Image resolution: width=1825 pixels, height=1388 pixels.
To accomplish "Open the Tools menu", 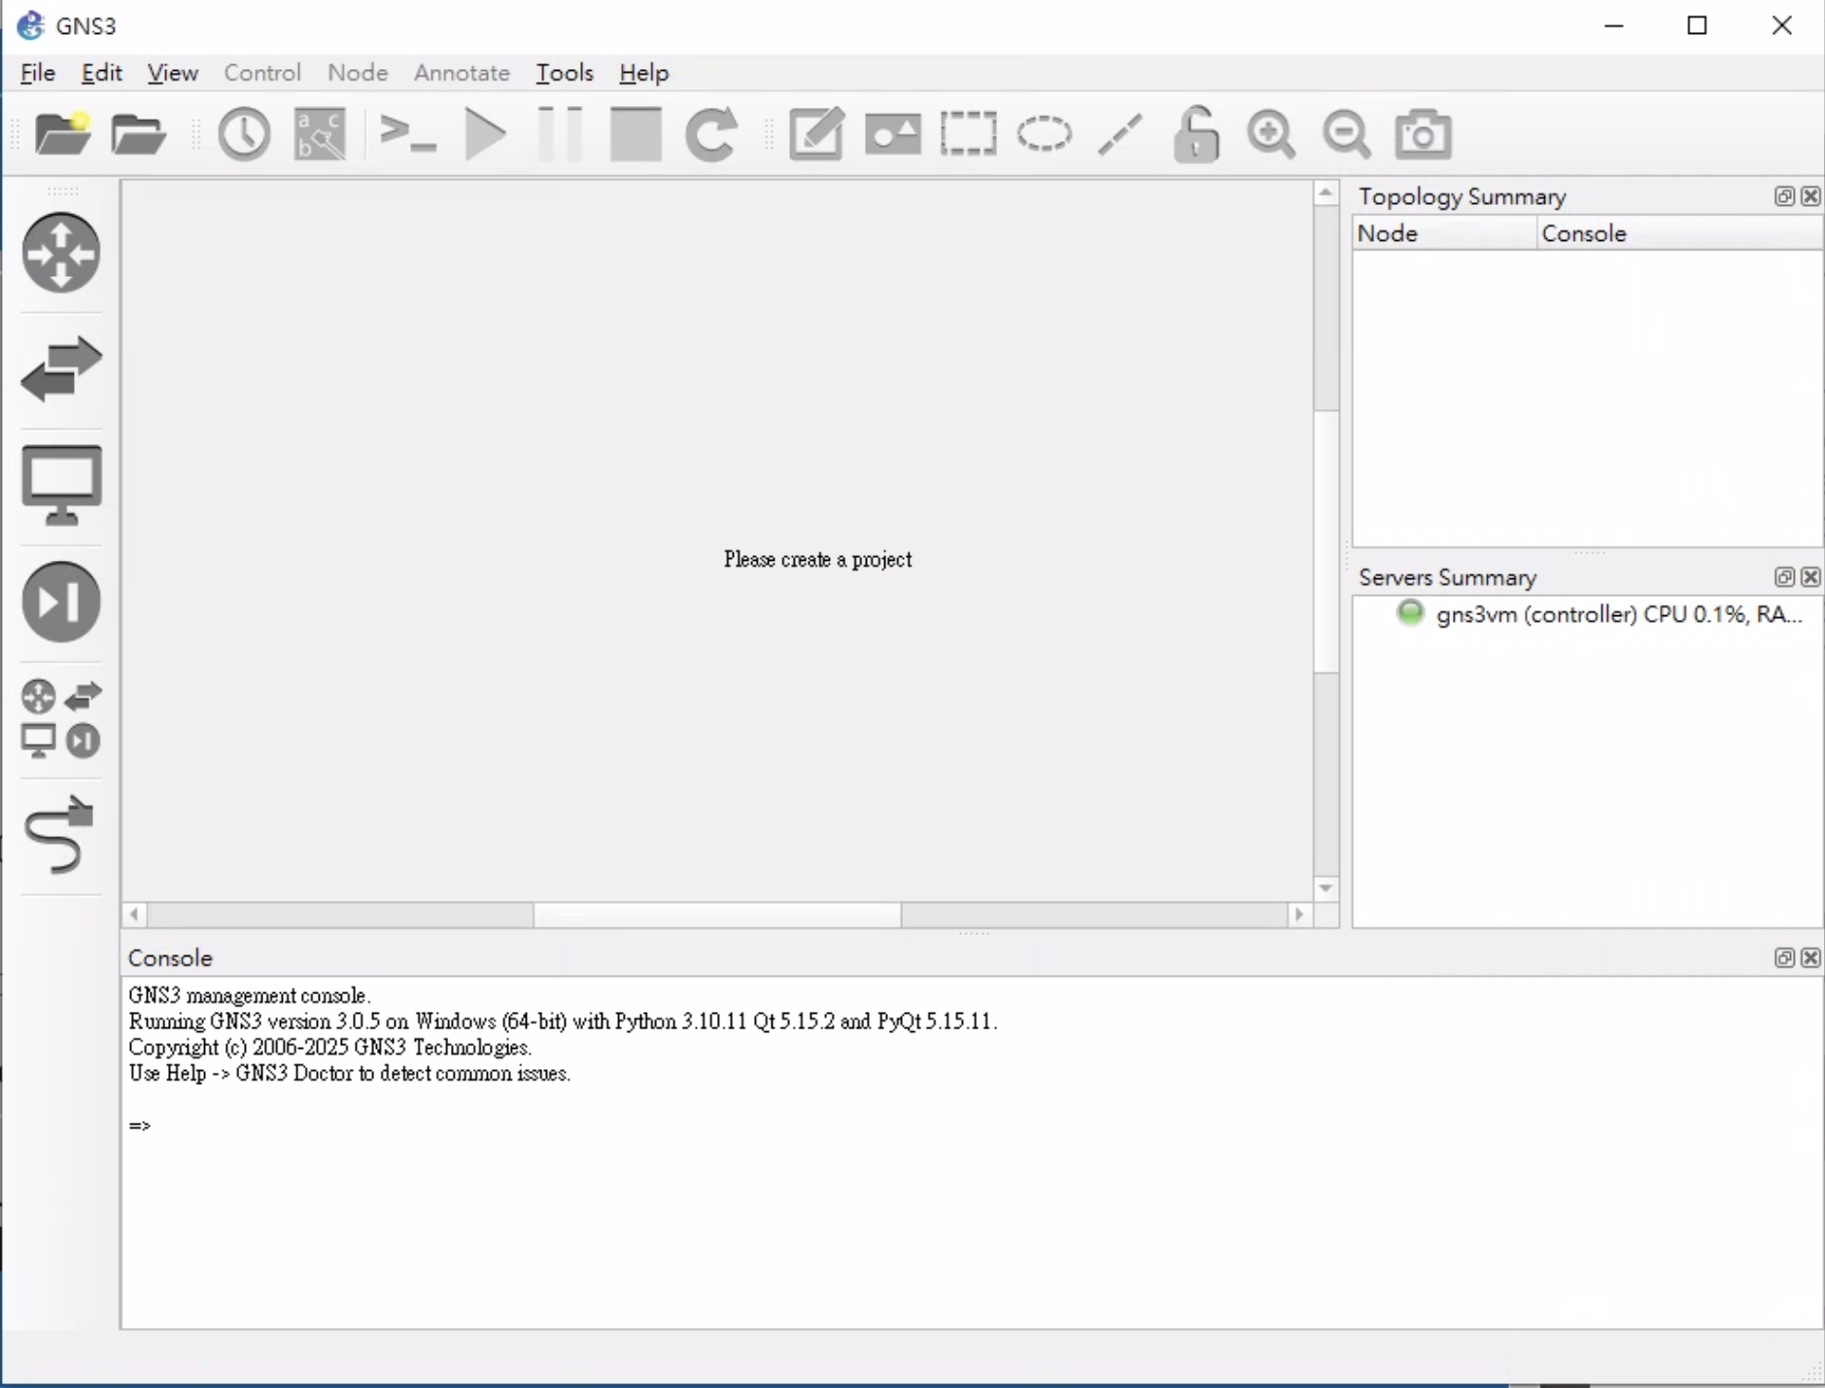I will (x=564, y=73).
